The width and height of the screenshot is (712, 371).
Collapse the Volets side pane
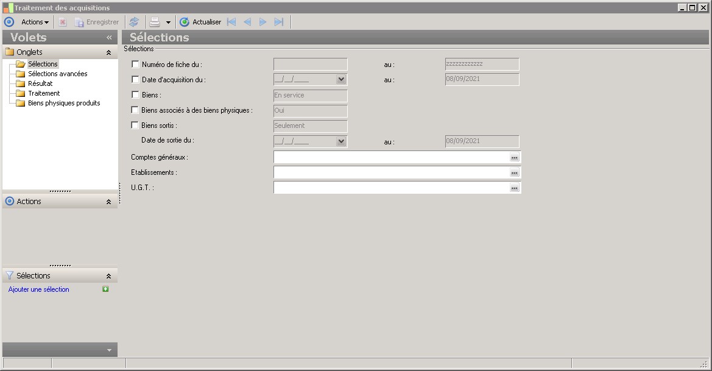109,37
